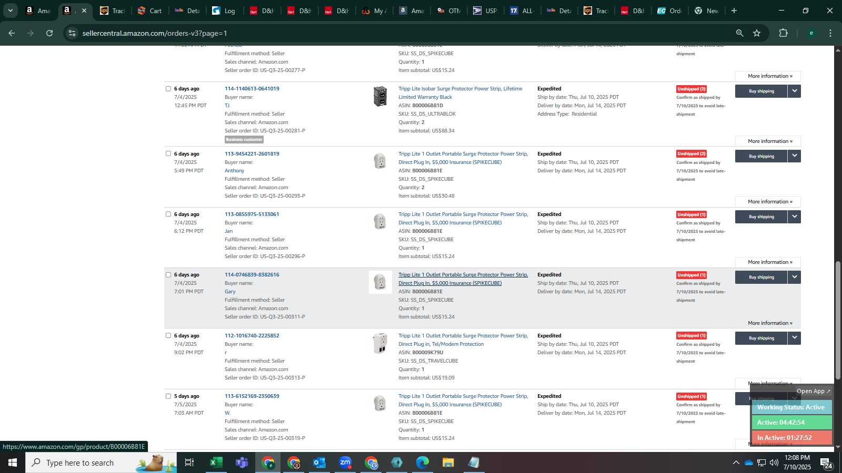Select checkbox for order 113-0855975-5133061
This screenshot has width=842, height=473.
pyautogui.click(x=168, y=214)
